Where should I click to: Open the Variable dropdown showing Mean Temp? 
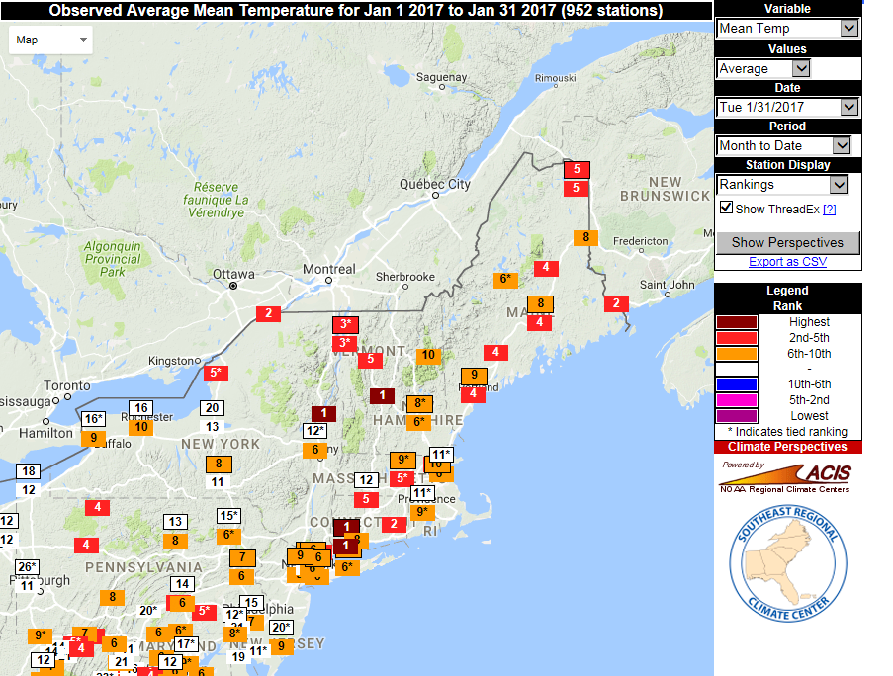pos(786,28)
